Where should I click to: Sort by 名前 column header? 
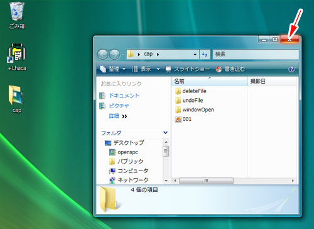[x=210, y=81]
